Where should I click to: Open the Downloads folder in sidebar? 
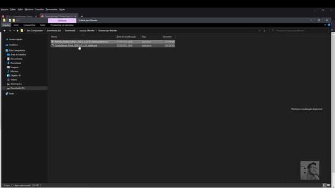[16, 63]
